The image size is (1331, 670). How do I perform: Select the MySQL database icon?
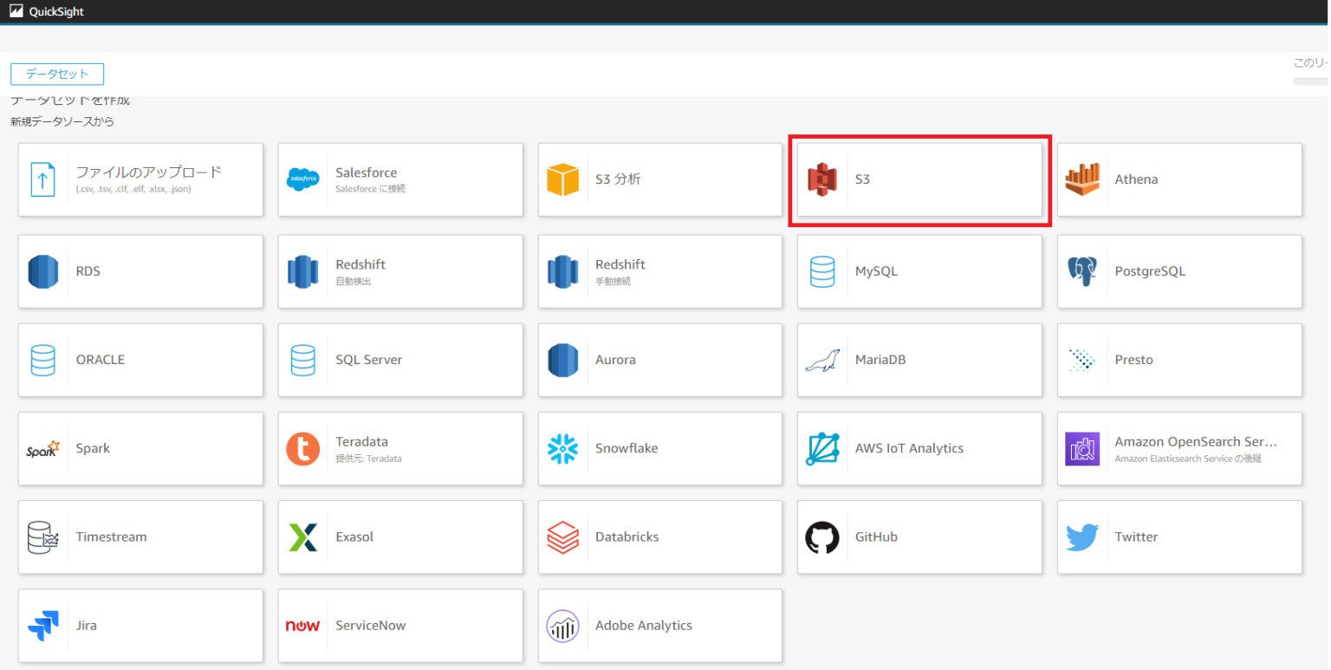click(821, 270)
